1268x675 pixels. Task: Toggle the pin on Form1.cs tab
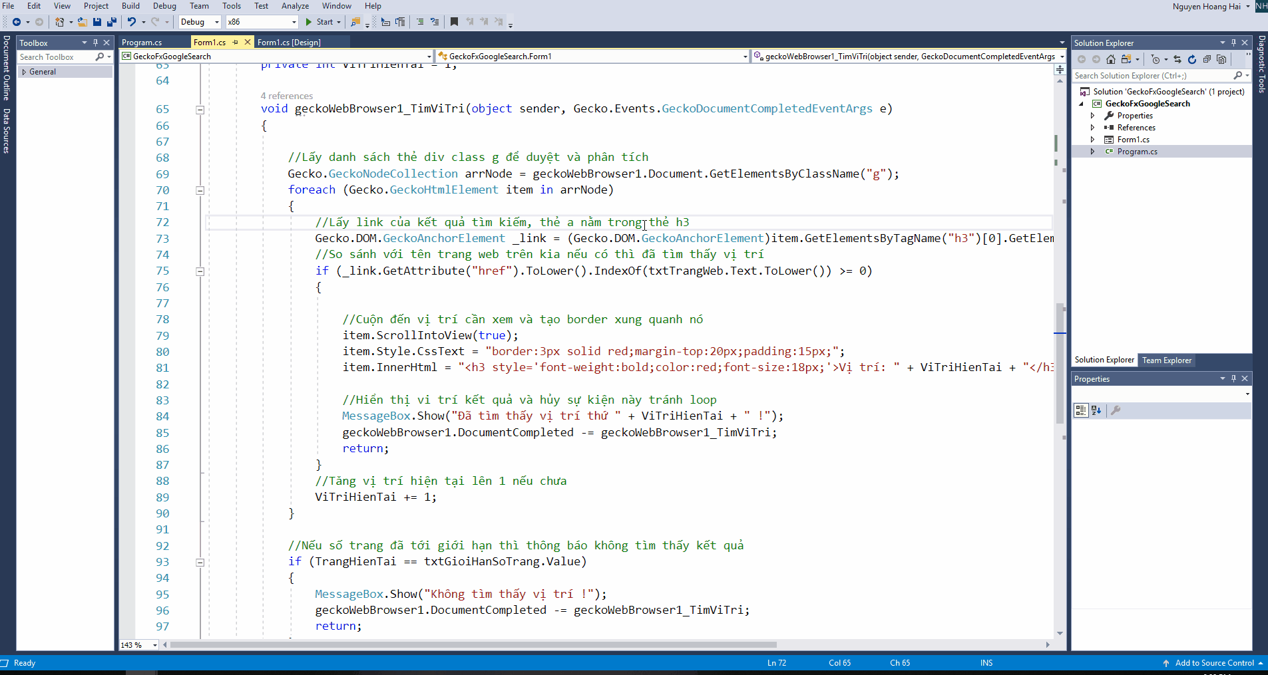[235, 42]
